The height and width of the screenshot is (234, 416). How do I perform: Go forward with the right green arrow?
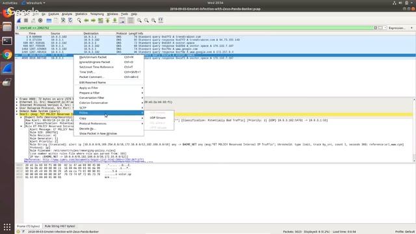click(94, 20)
